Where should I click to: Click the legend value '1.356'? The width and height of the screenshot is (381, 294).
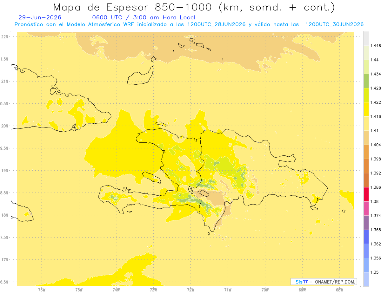pyautogui.click(x=376, y=258)
